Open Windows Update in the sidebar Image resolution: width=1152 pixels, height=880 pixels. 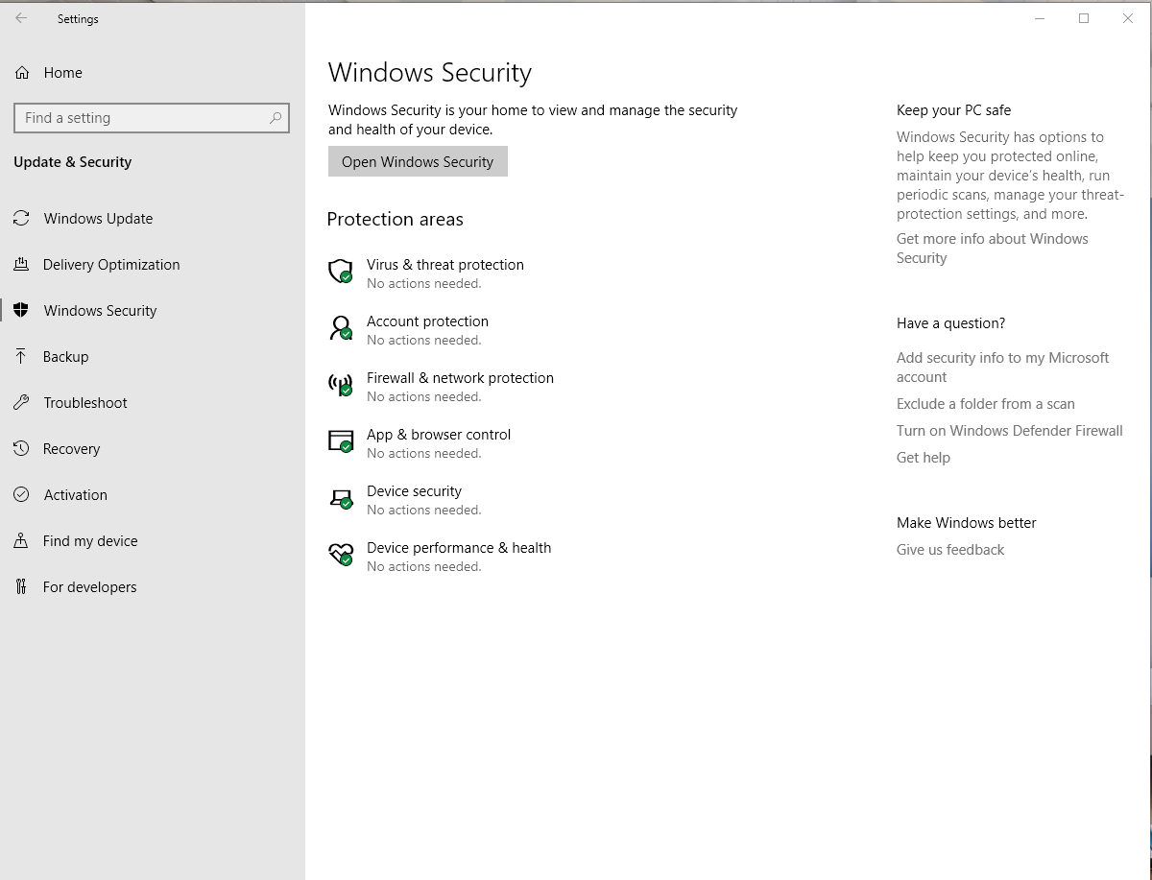(98, 219)
